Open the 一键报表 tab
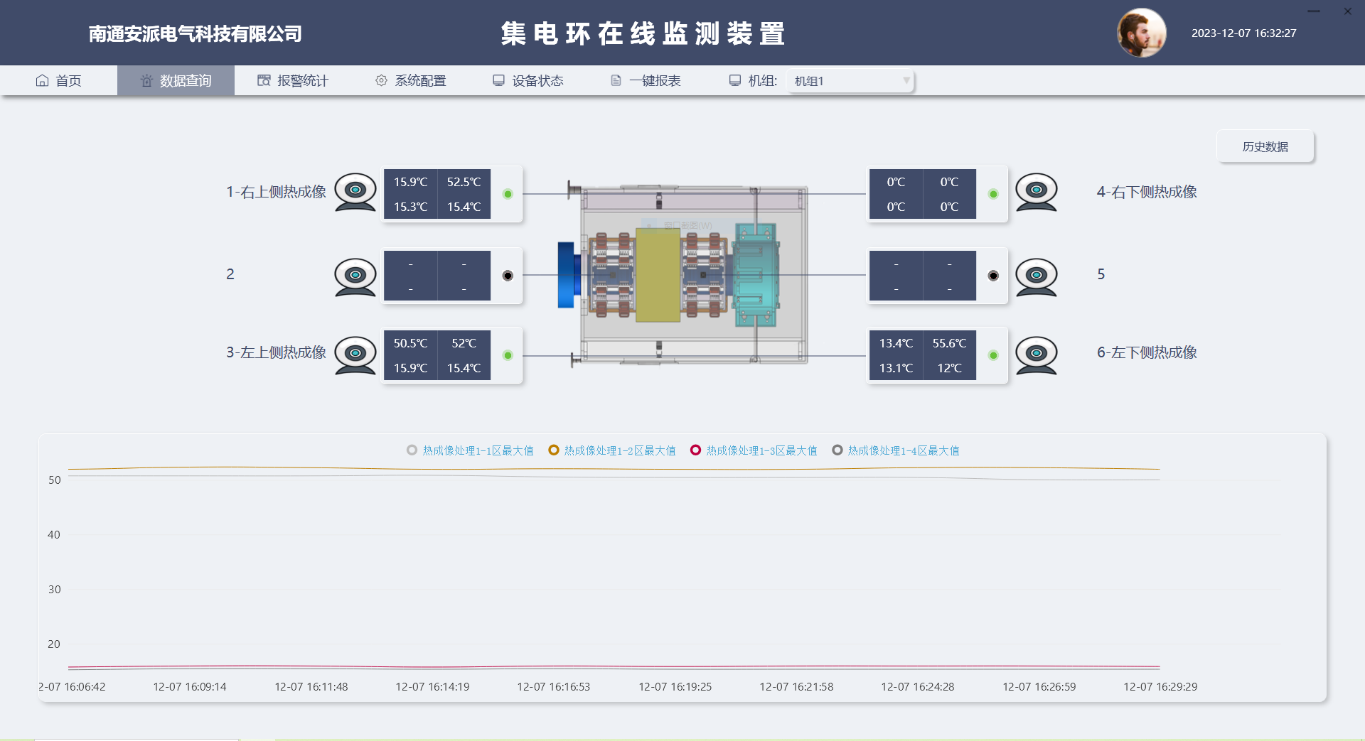The image size is (1365, 741). coord(646,80)
